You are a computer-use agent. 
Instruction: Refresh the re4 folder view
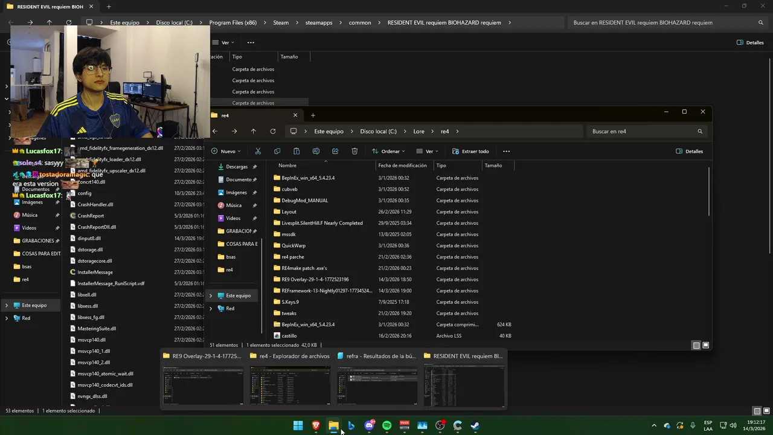tap(273, 131)
